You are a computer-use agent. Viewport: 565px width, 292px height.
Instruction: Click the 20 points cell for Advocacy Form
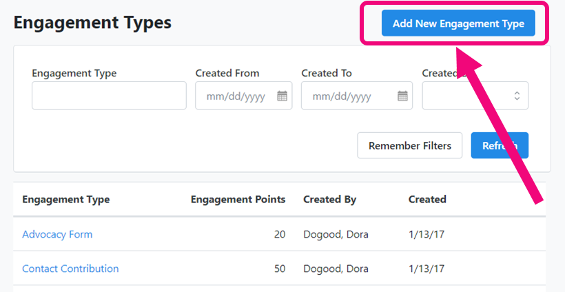(279, 234)
